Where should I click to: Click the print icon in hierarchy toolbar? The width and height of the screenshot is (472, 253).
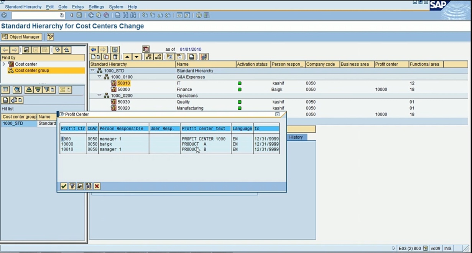tap(192, 57)
